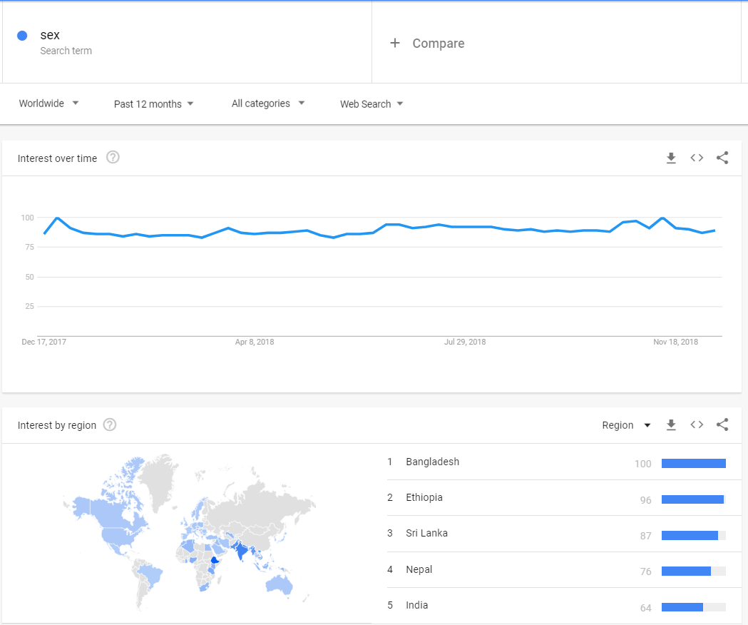
Task: Expand the Past 12 months time range
Action: tap(153, 104)
